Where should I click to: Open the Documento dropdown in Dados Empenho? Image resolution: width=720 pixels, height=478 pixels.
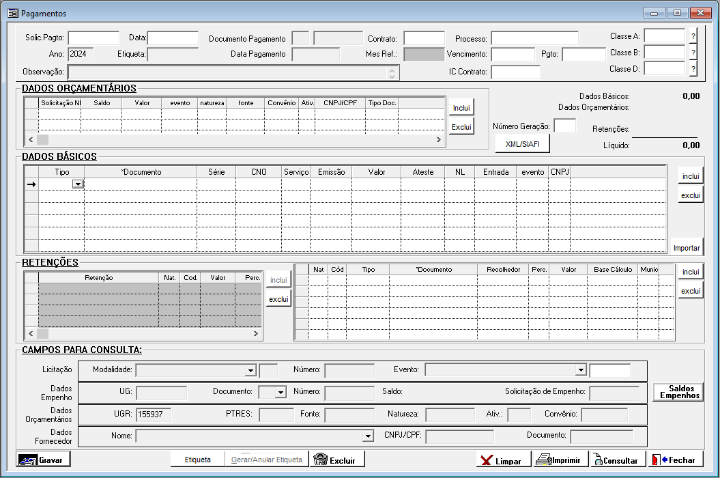pyautogui.click(x=280, y=393)
